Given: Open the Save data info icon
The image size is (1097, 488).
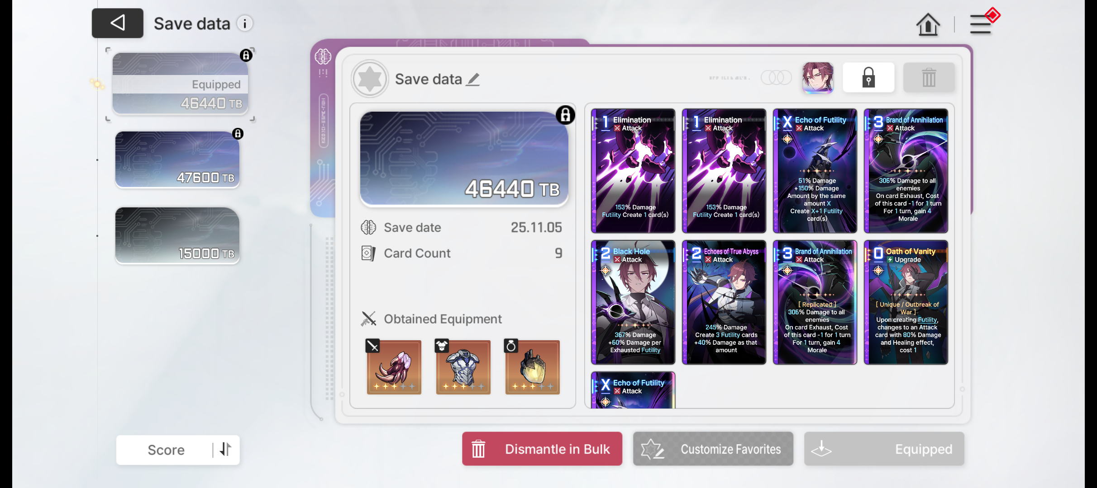Looking at the screenshot, I should click(245, 23).
